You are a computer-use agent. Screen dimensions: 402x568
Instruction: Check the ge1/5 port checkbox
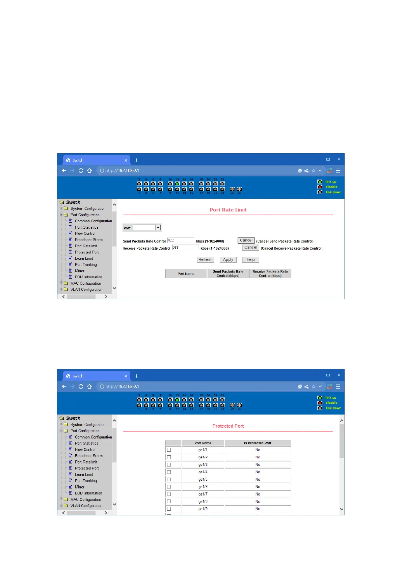pos(169,479)
